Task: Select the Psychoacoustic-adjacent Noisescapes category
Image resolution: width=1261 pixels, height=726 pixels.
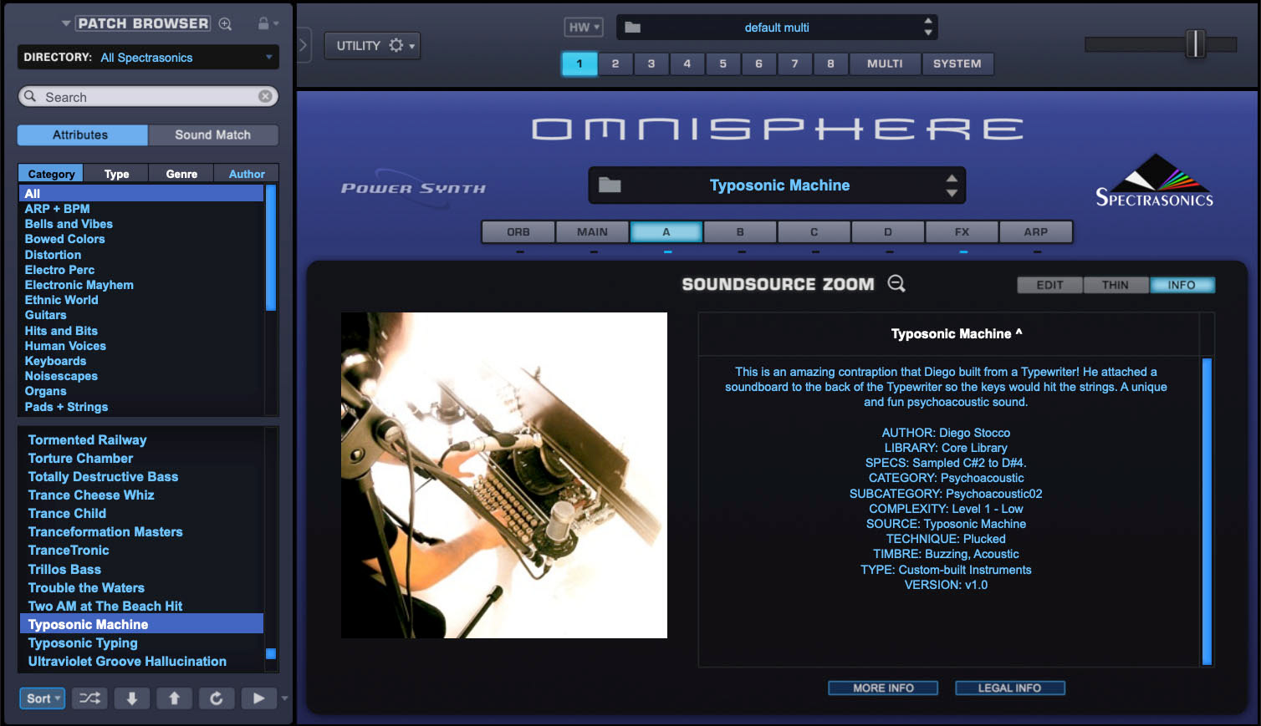Action: tap(61, 376)
